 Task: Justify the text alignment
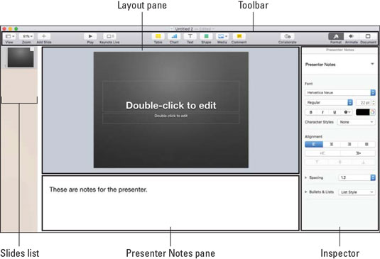(367, 144)
